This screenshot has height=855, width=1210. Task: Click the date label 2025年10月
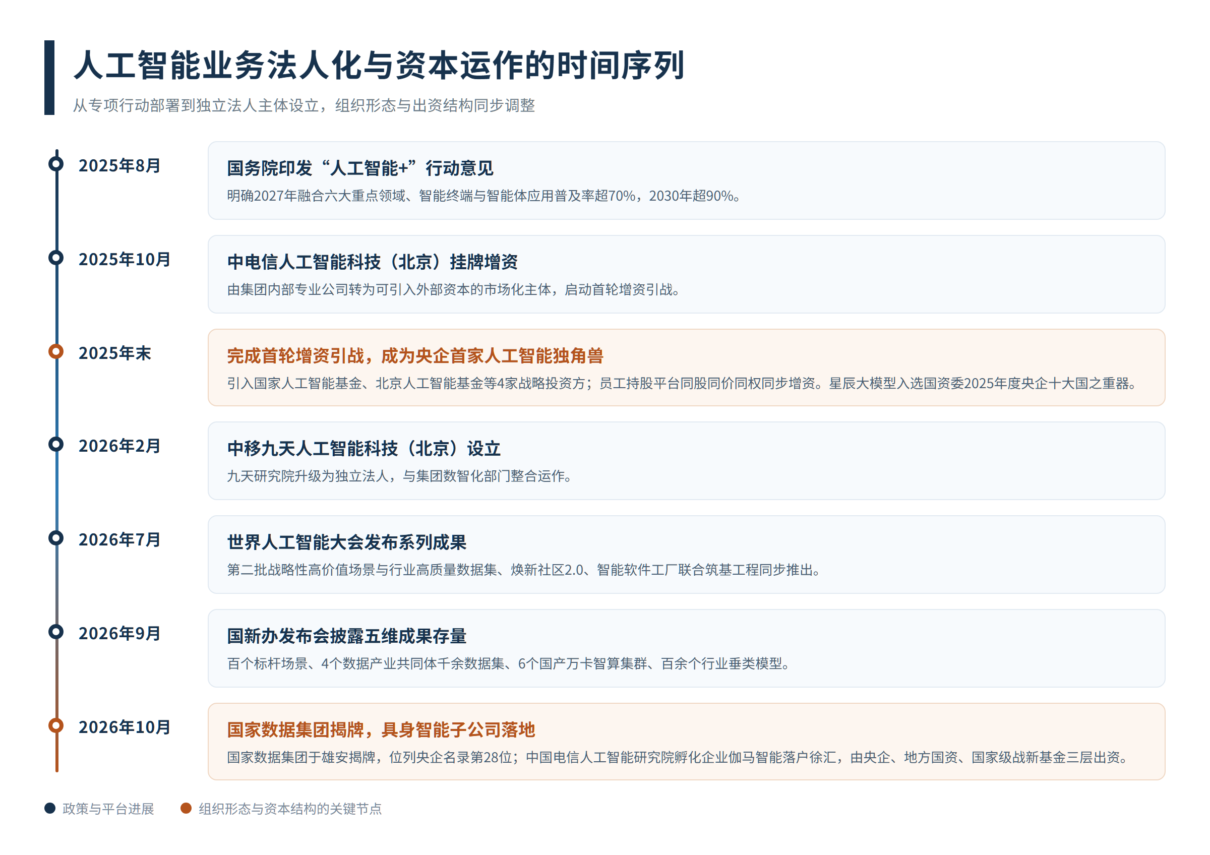pos(125,259)
